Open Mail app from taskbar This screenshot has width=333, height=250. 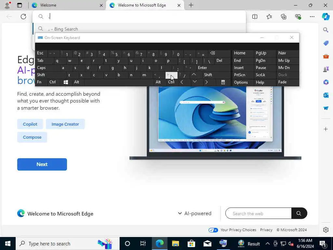(207, 243)
